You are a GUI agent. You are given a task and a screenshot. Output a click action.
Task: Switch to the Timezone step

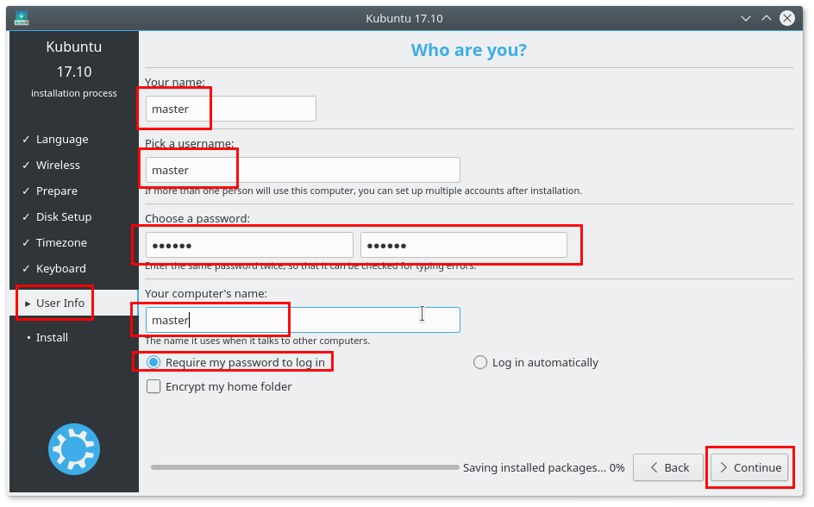coord(60,242)
